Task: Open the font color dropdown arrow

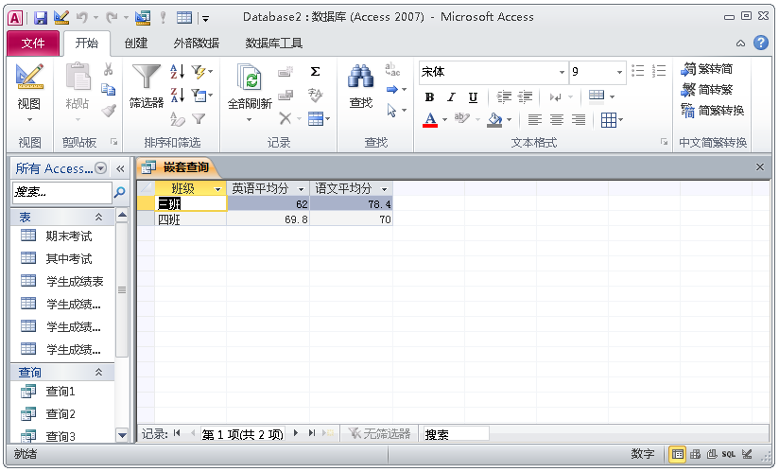Action: (444, 120)
